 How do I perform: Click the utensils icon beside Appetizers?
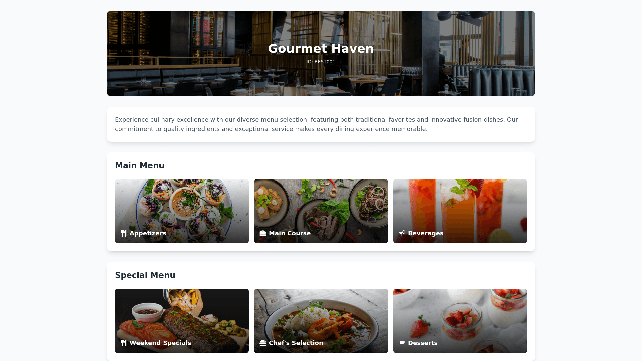[x=124, y=233]
